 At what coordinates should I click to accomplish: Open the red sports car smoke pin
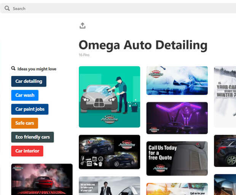[x=42, y=179]
